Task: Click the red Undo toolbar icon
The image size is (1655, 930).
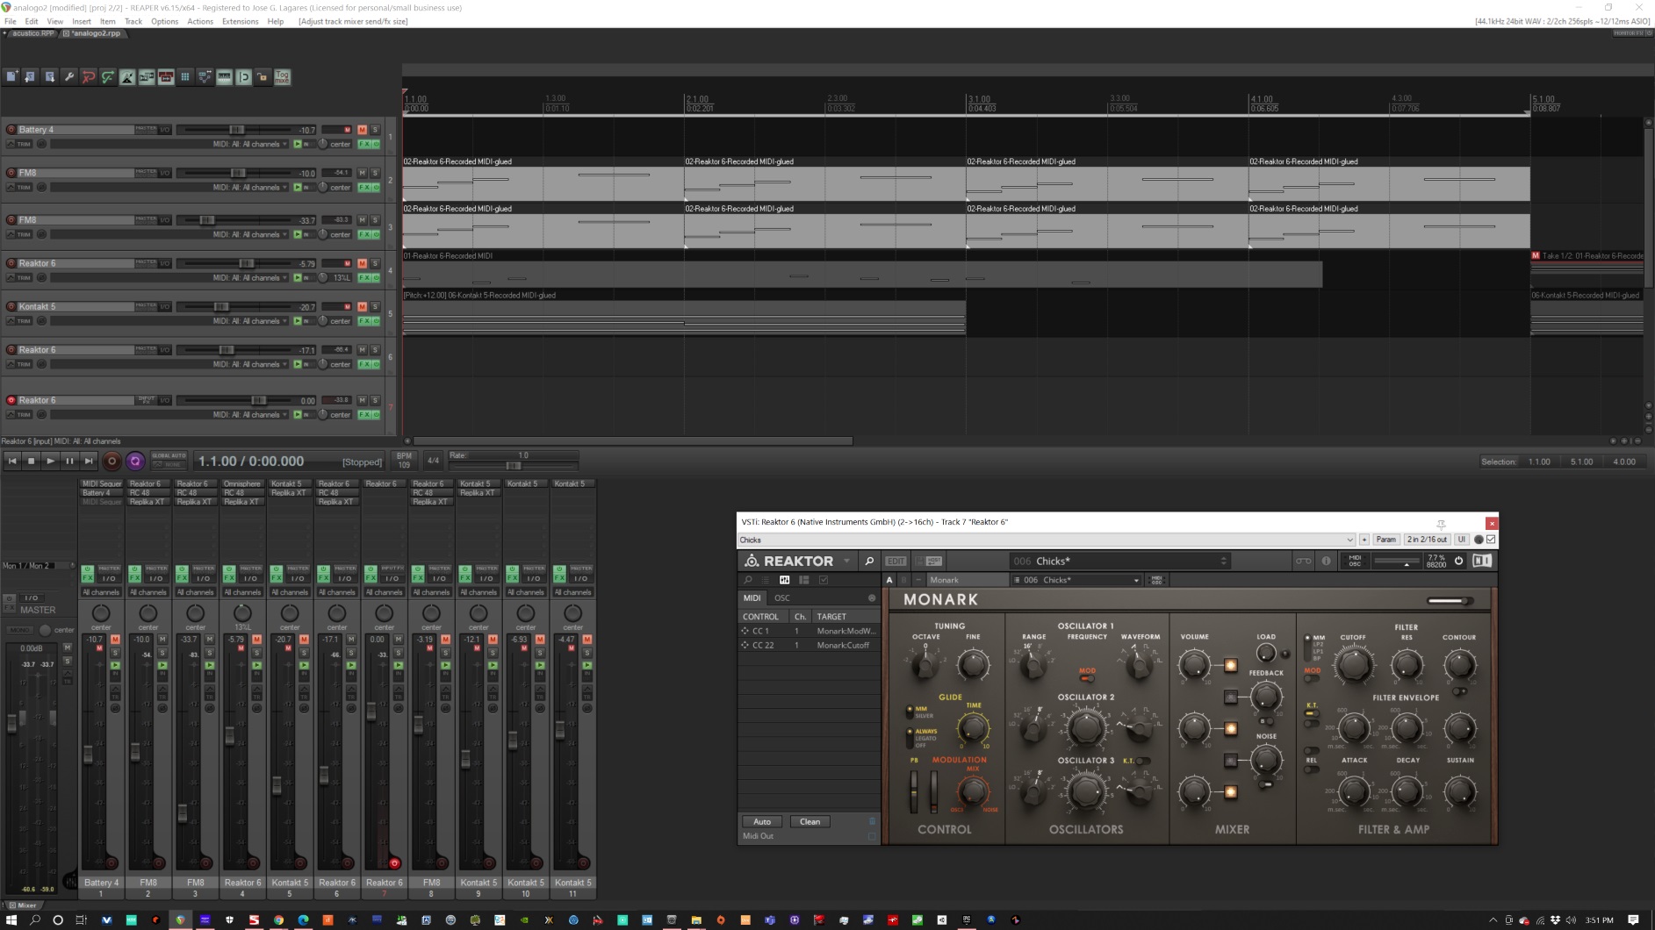Action: (x=89, y=77)
